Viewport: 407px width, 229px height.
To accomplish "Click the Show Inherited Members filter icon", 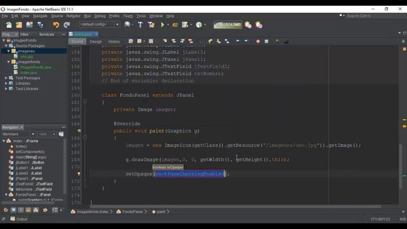I will pos(6,210).
